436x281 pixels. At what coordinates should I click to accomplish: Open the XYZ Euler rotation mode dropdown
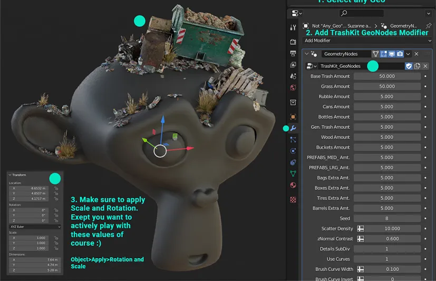[x=35, y=227]
